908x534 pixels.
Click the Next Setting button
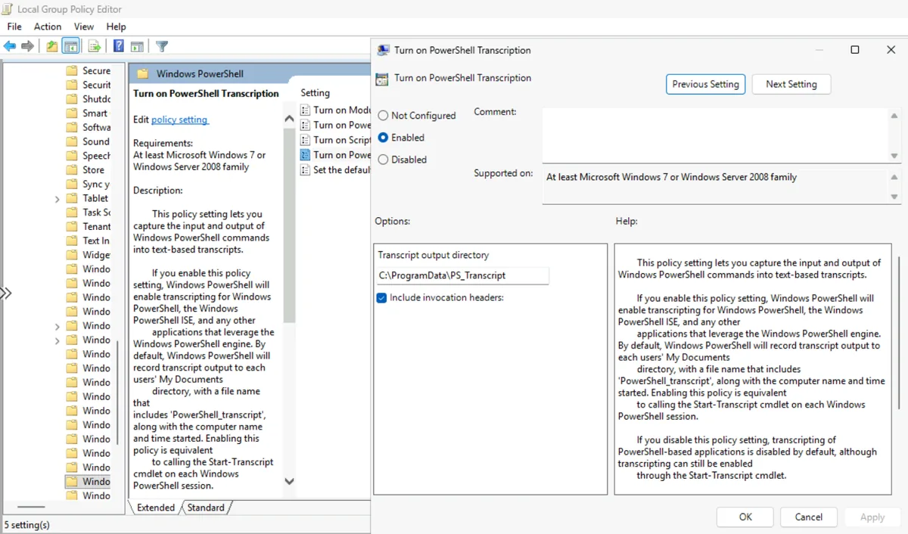coord(791,84)
